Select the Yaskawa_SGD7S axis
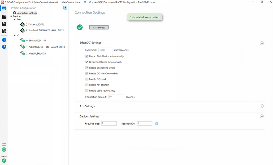 click(x=36, y=25)
